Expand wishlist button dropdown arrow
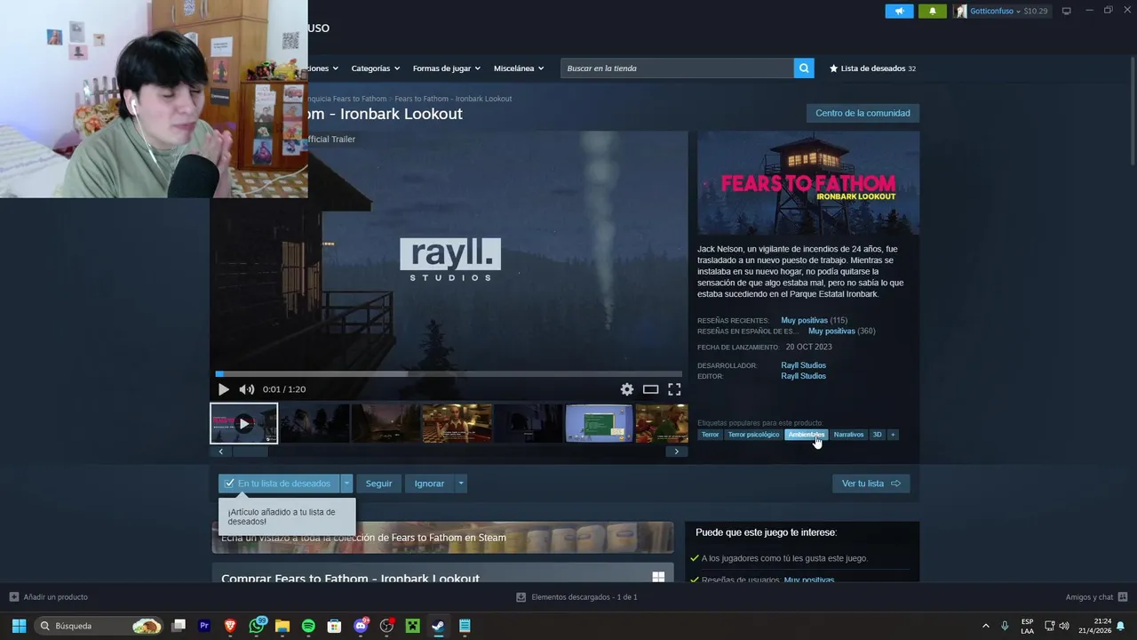This screenshot has height=640, width=1137. pos(346,484)
